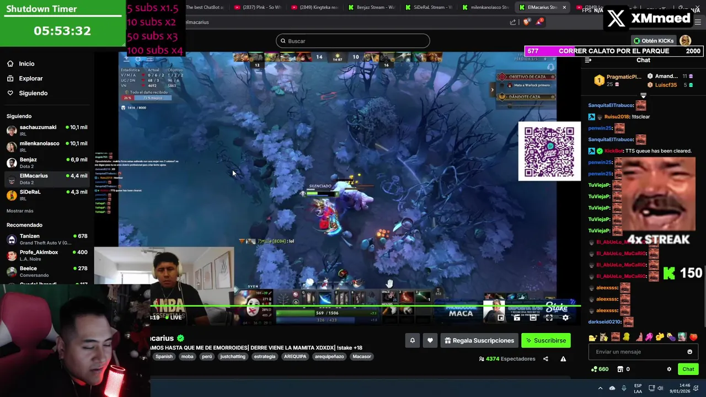
Task: Report stream using warning triangle icon
Action: point(563,359)
